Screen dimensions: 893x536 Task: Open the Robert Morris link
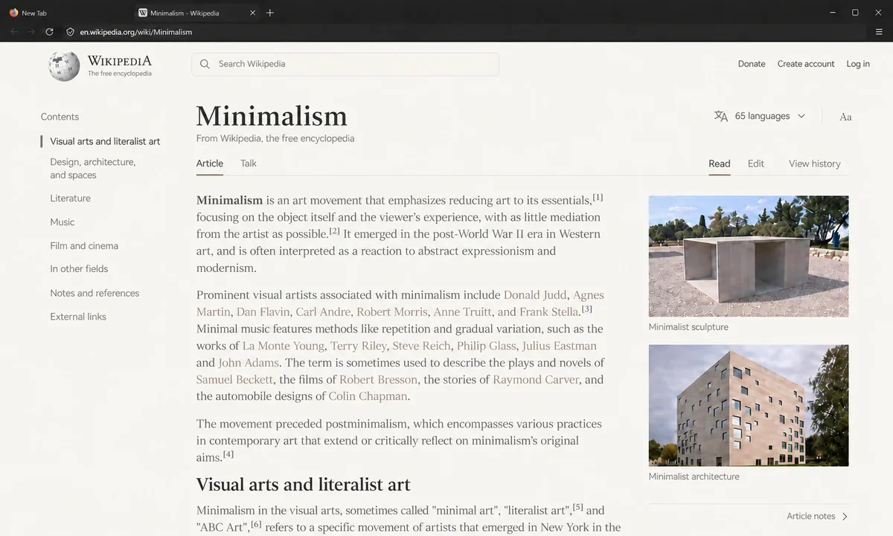click(392, 312)
